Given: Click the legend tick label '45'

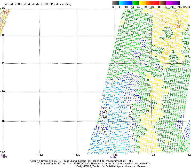Looking at the screenshot, I should (x=172, y=7).
